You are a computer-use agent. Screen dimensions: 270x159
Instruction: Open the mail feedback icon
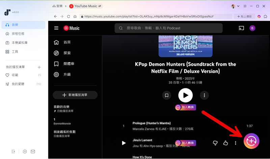click(x=33, y=152)
